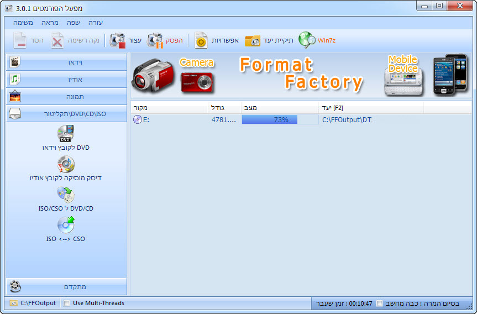The width and height of the screenshot is (477, 314).
Task: Click the Win7z globe icon
Action: point(307,40)
